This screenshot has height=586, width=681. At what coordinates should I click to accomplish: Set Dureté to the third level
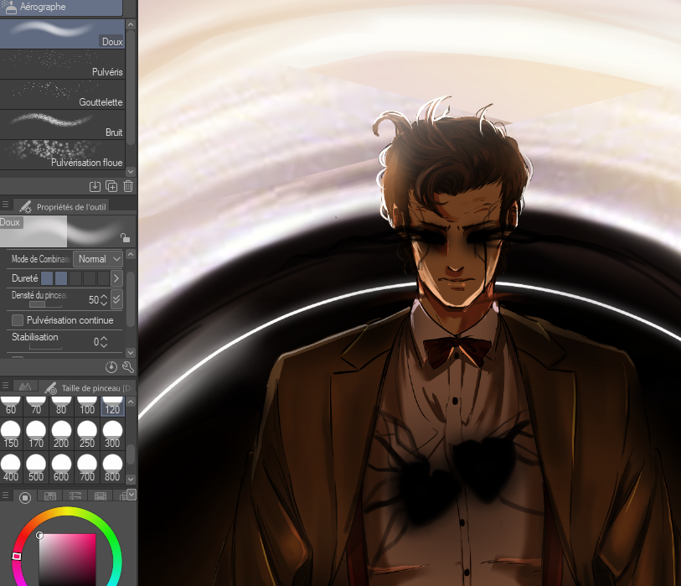tap(75, 278)
